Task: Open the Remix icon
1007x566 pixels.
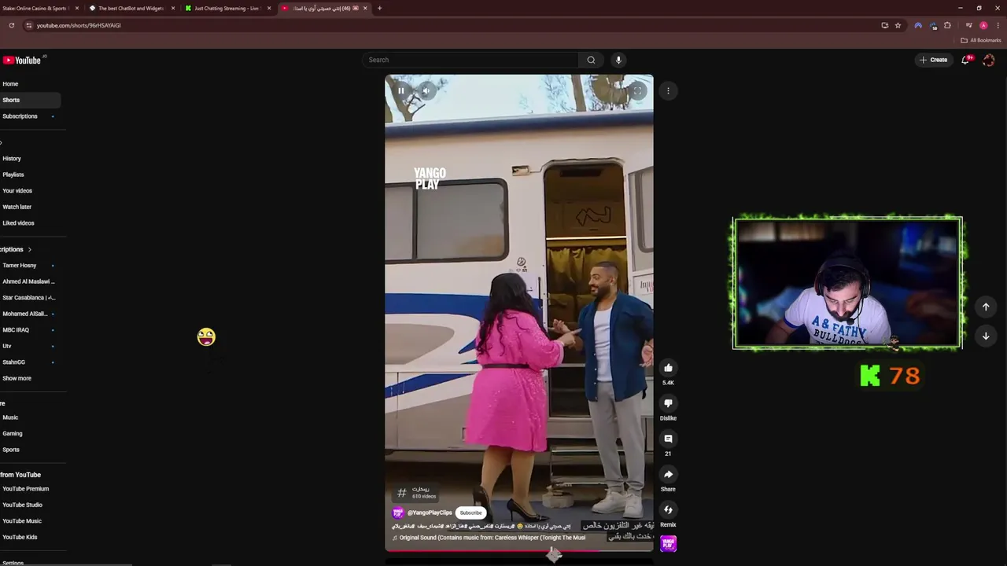Action: (x=668, y=509)
